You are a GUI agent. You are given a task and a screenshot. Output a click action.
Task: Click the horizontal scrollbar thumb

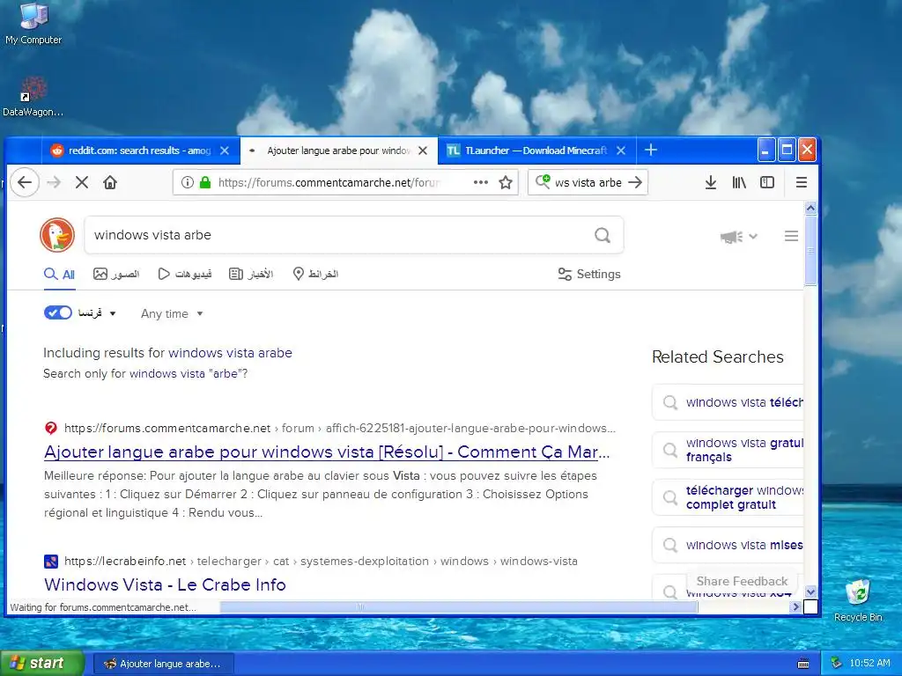click(x=459, y=606)
